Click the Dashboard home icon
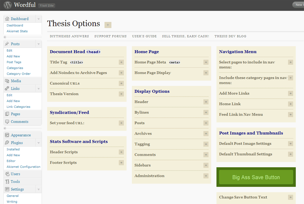 point(7,19)
